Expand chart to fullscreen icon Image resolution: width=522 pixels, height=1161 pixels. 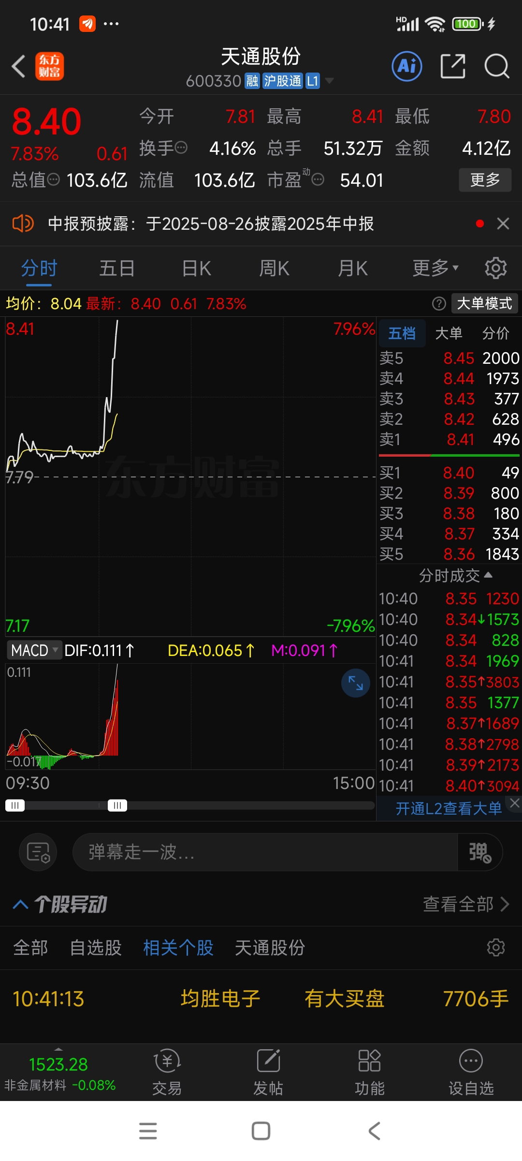tap(356, 683)
